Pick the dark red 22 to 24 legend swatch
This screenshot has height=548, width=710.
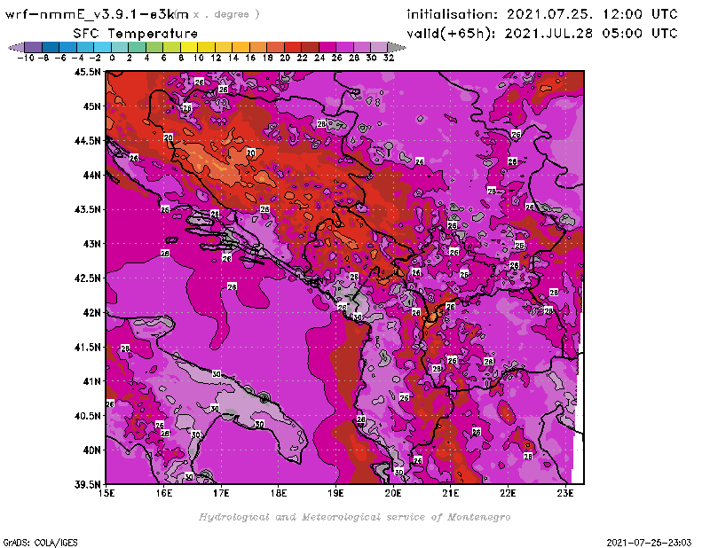310,47
